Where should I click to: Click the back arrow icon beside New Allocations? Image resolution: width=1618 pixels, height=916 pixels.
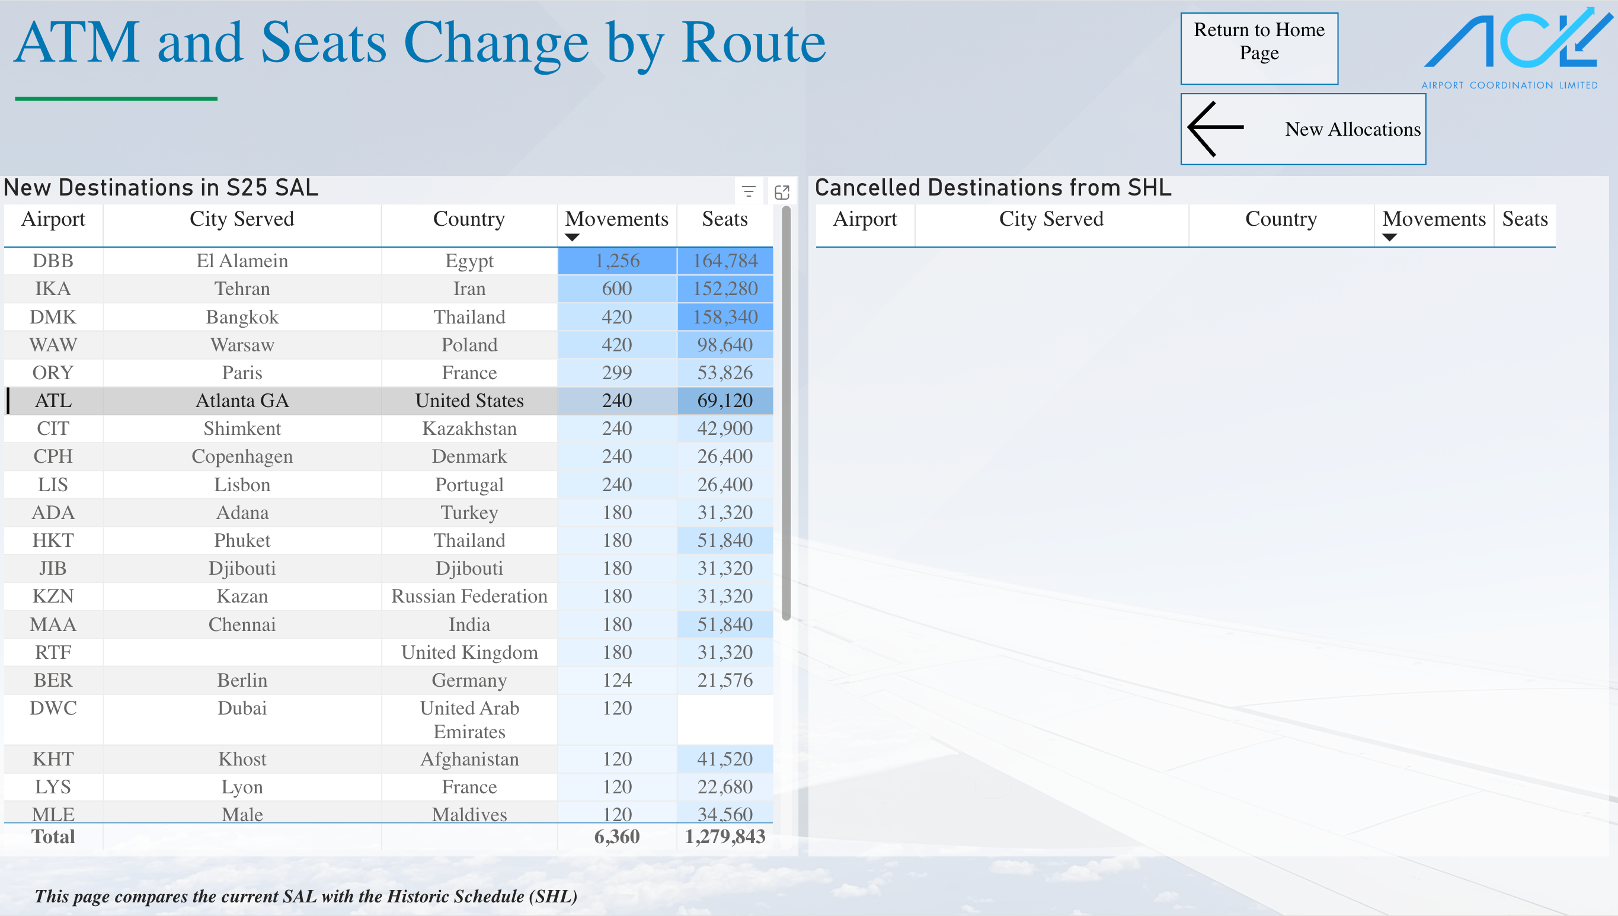[x=1214, y=129]
